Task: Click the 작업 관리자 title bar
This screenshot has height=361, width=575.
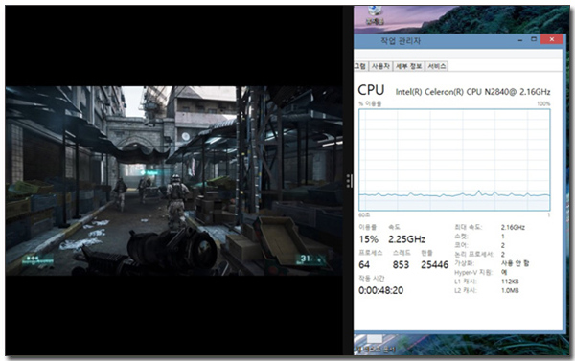Action: pyautogui.click(x=401, y=41)
